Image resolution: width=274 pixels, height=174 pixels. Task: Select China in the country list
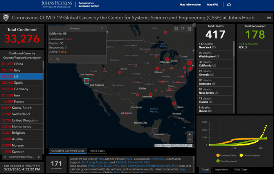(x=21, y=64)
